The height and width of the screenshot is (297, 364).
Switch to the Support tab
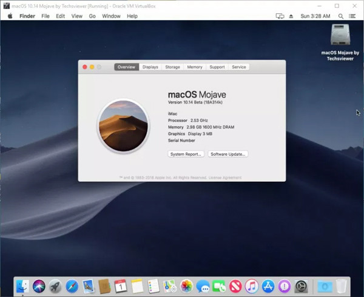pos(217,67)
